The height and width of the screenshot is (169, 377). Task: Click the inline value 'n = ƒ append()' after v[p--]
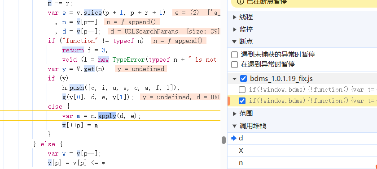(132, 22)
